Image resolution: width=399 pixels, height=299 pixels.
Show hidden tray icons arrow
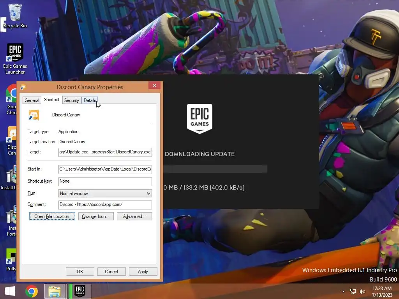[x=344, y=292]
